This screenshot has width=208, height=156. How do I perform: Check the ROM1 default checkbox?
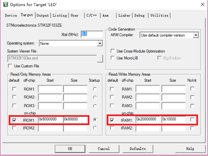click(14, 89)
